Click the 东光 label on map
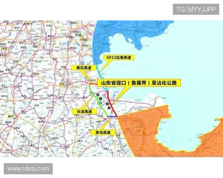223x178 pixels. tap(48, 108)
